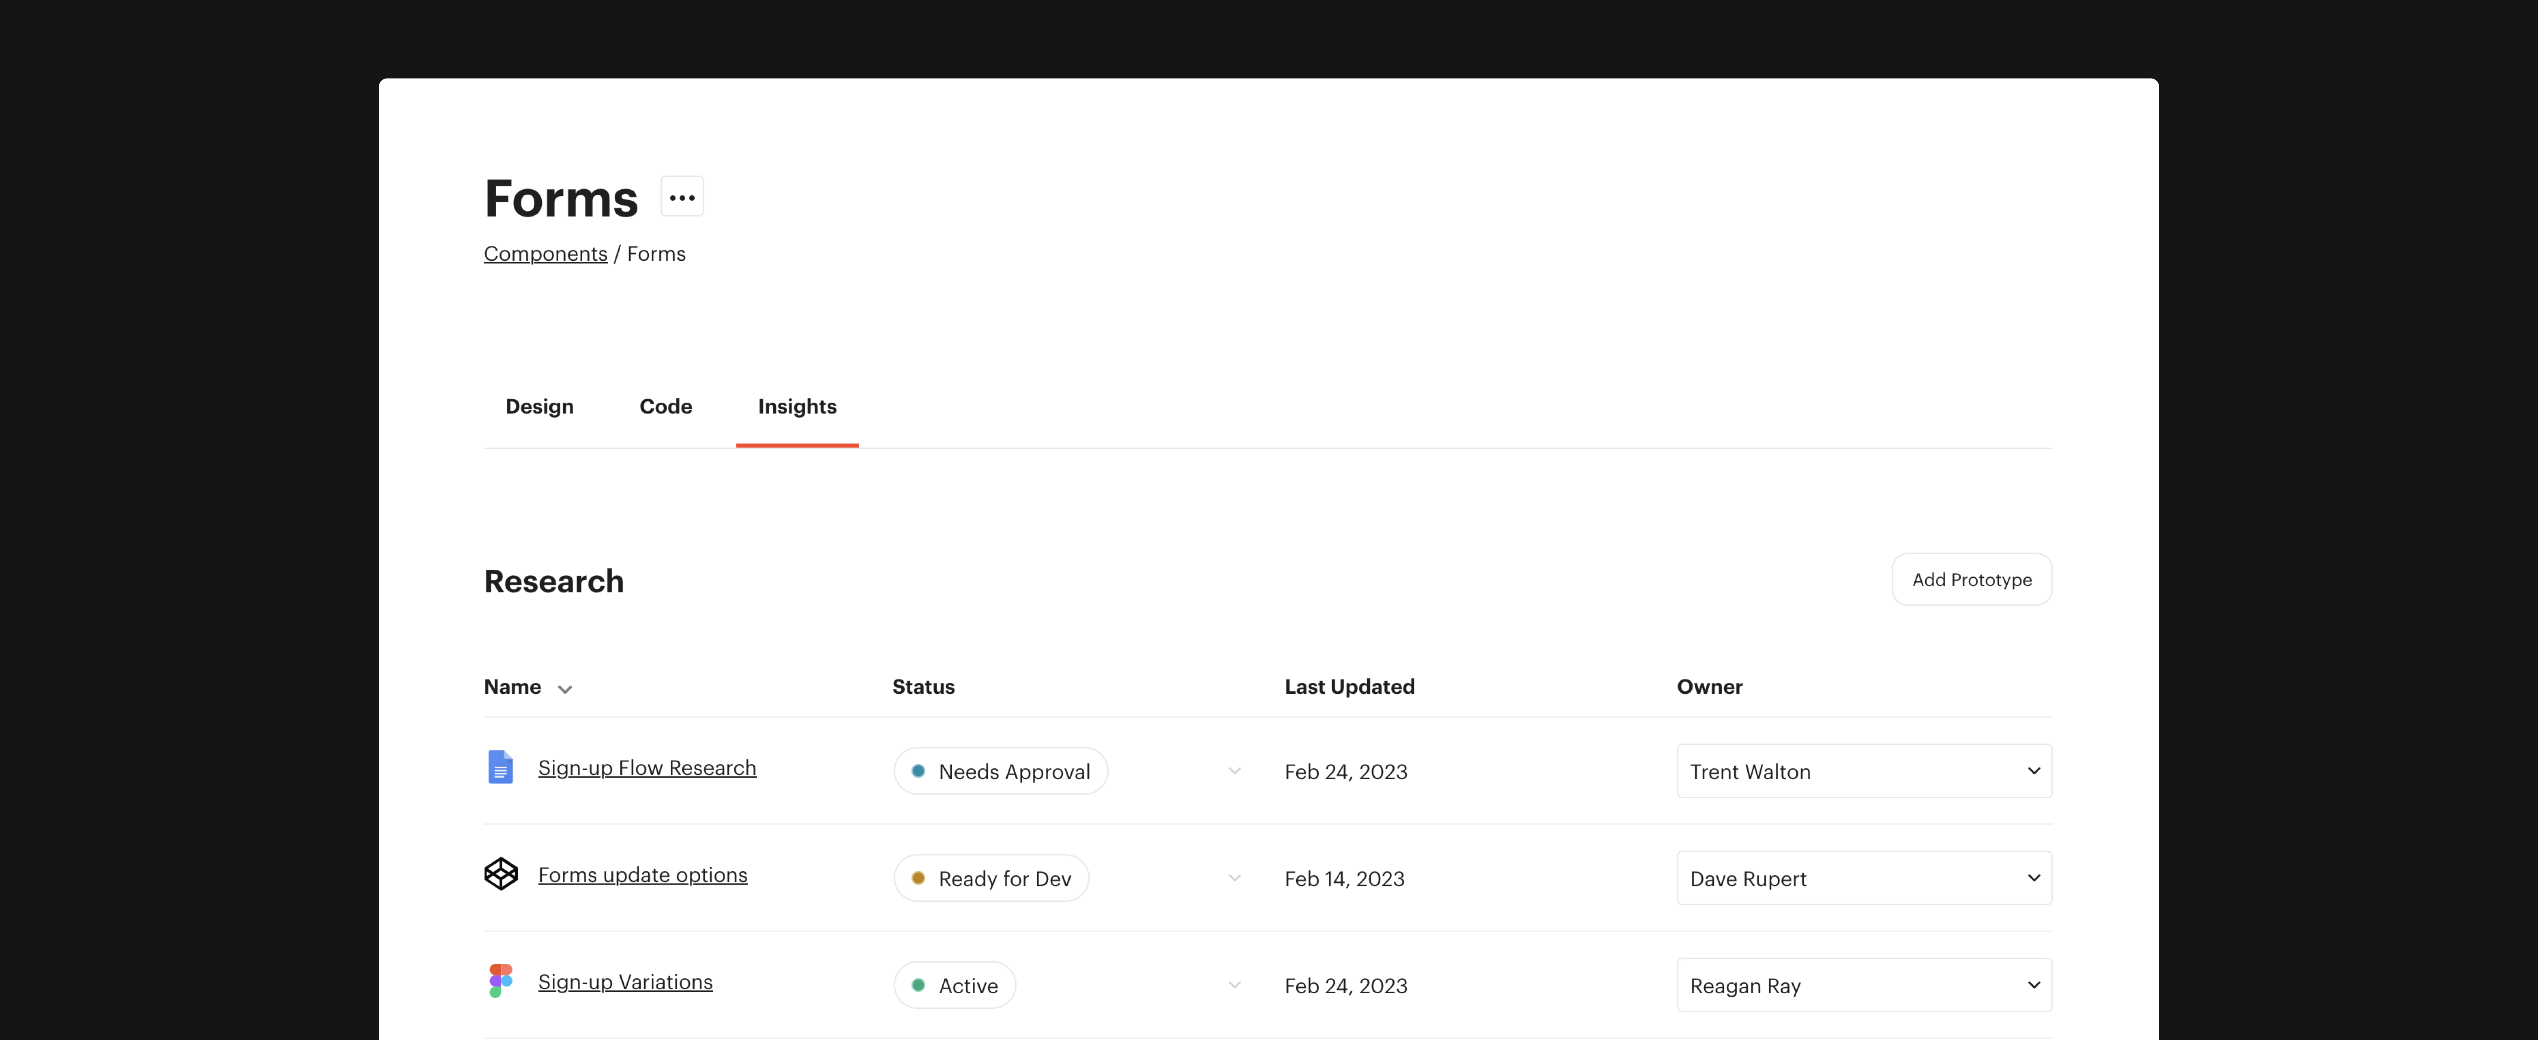The height and width of the screenshot is (1040, 2538).
Task: Select the Insights tab
Action: pos(797,407)
